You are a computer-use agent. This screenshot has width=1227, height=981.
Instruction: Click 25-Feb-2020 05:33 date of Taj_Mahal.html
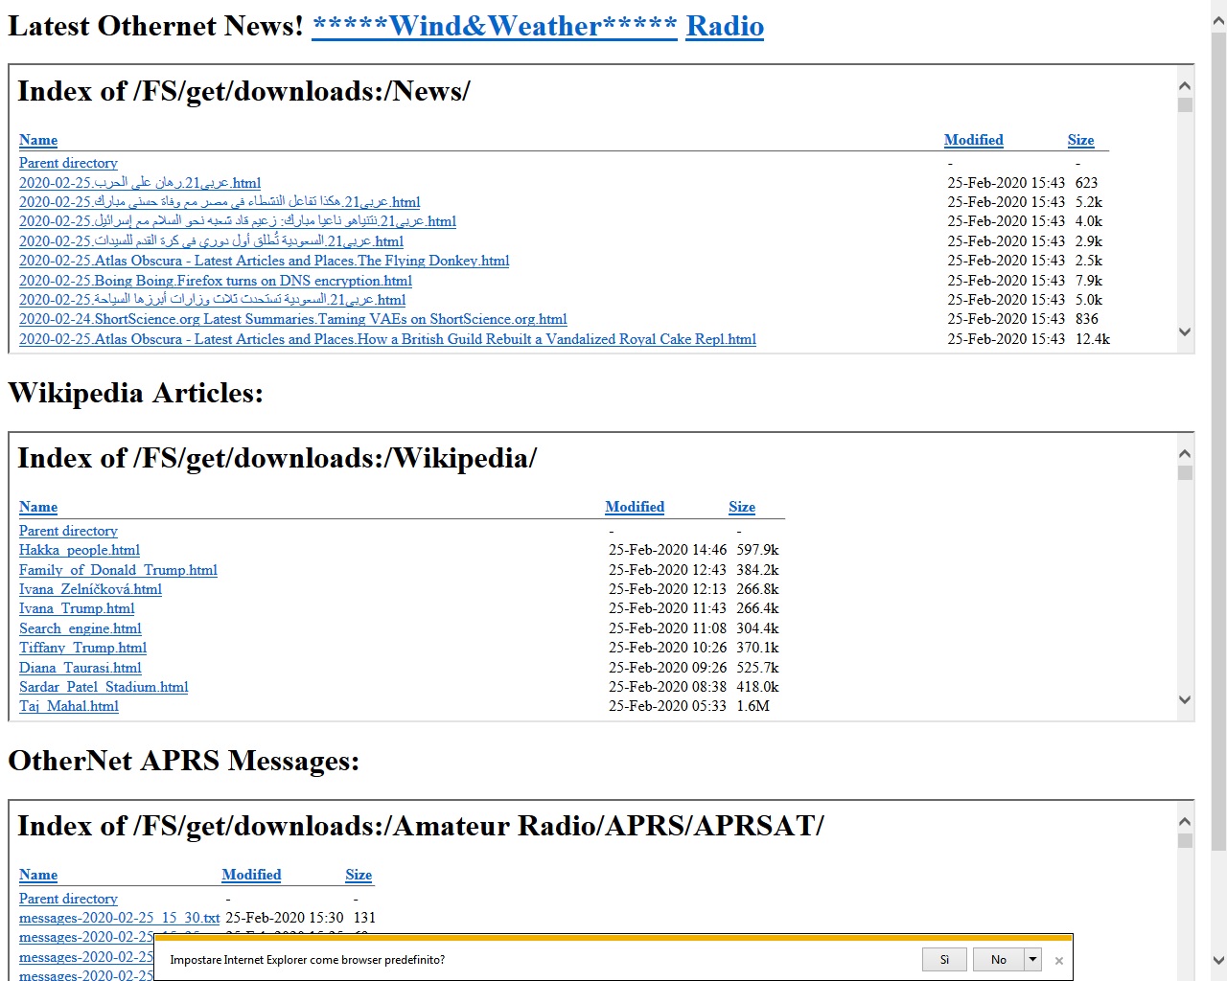tap(667, 706)
